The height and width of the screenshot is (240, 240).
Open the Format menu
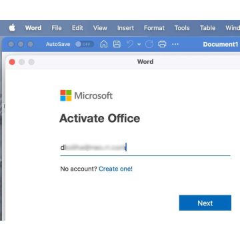coord(154,28)
